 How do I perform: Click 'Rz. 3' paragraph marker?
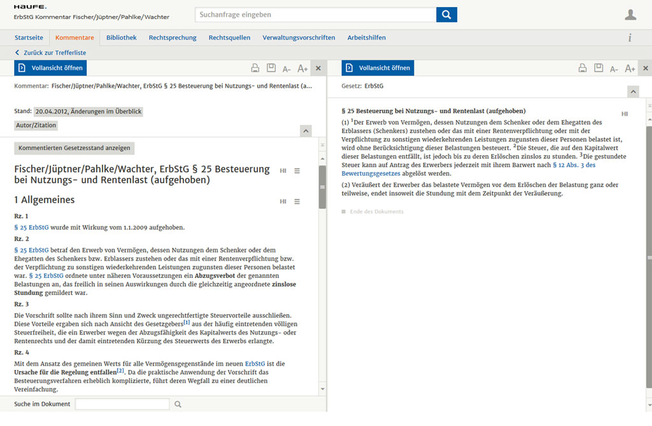(22, 305)
